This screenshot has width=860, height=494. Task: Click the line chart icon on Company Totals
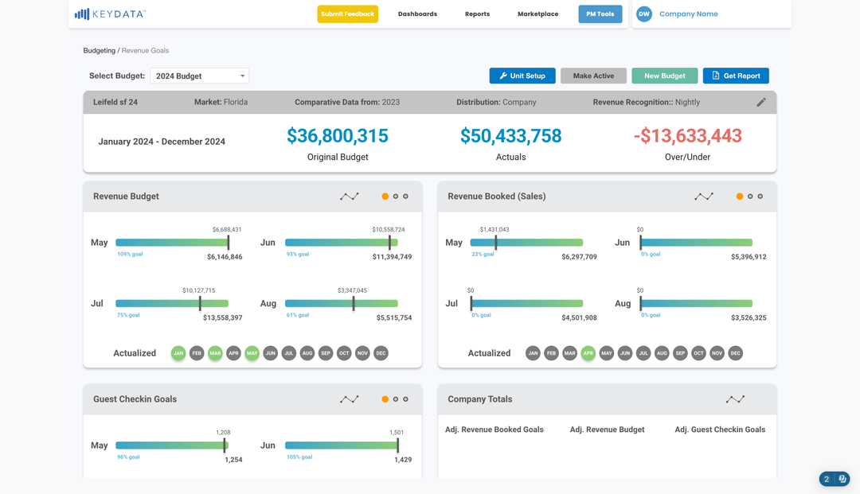tap(734, 399)
